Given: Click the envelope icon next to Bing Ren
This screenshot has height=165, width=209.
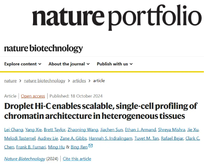Looking at the screenshot, I should (x=91, y=145).
